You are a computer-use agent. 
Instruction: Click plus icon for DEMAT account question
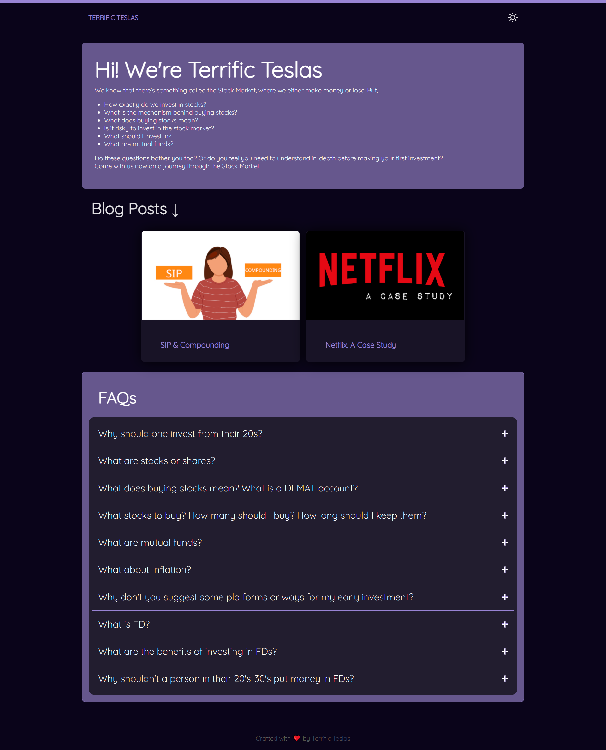pos(504,488)
